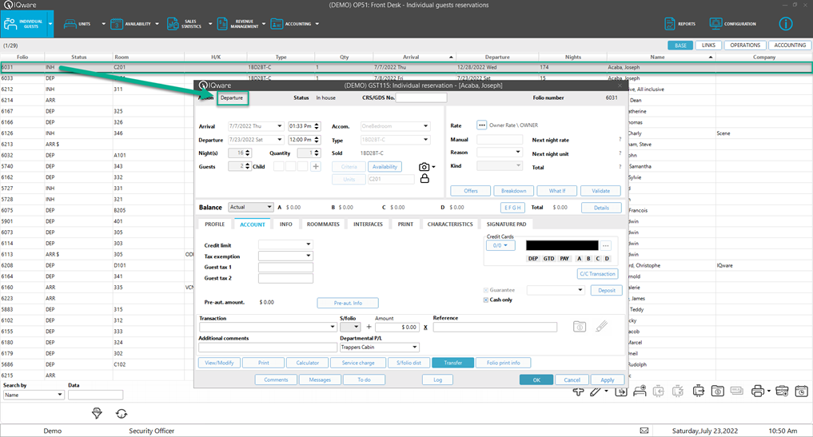Open the Reason dropdown
This screenshot has width=813, height=437.
pos(500,153)
